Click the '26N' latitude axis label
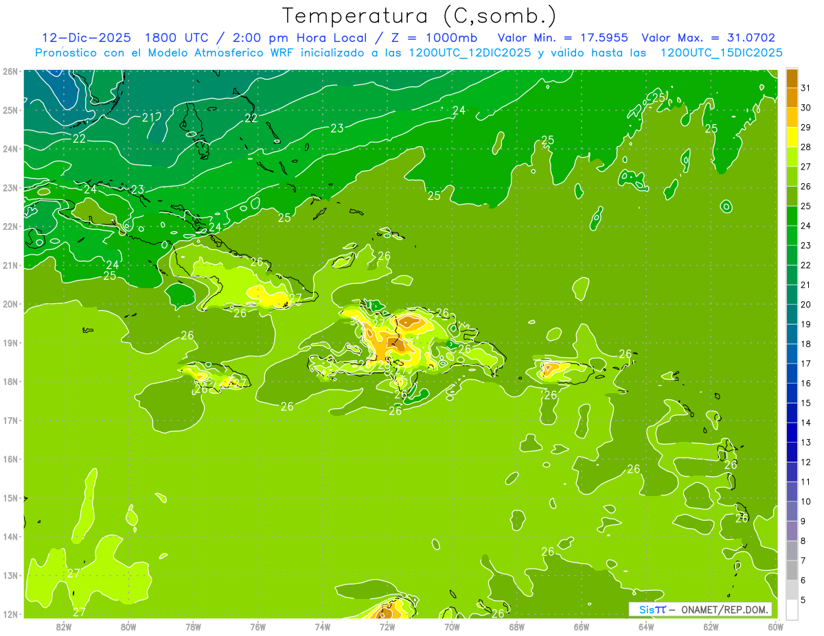The width and height of the screenshot is (824, 636). point(10,71)
